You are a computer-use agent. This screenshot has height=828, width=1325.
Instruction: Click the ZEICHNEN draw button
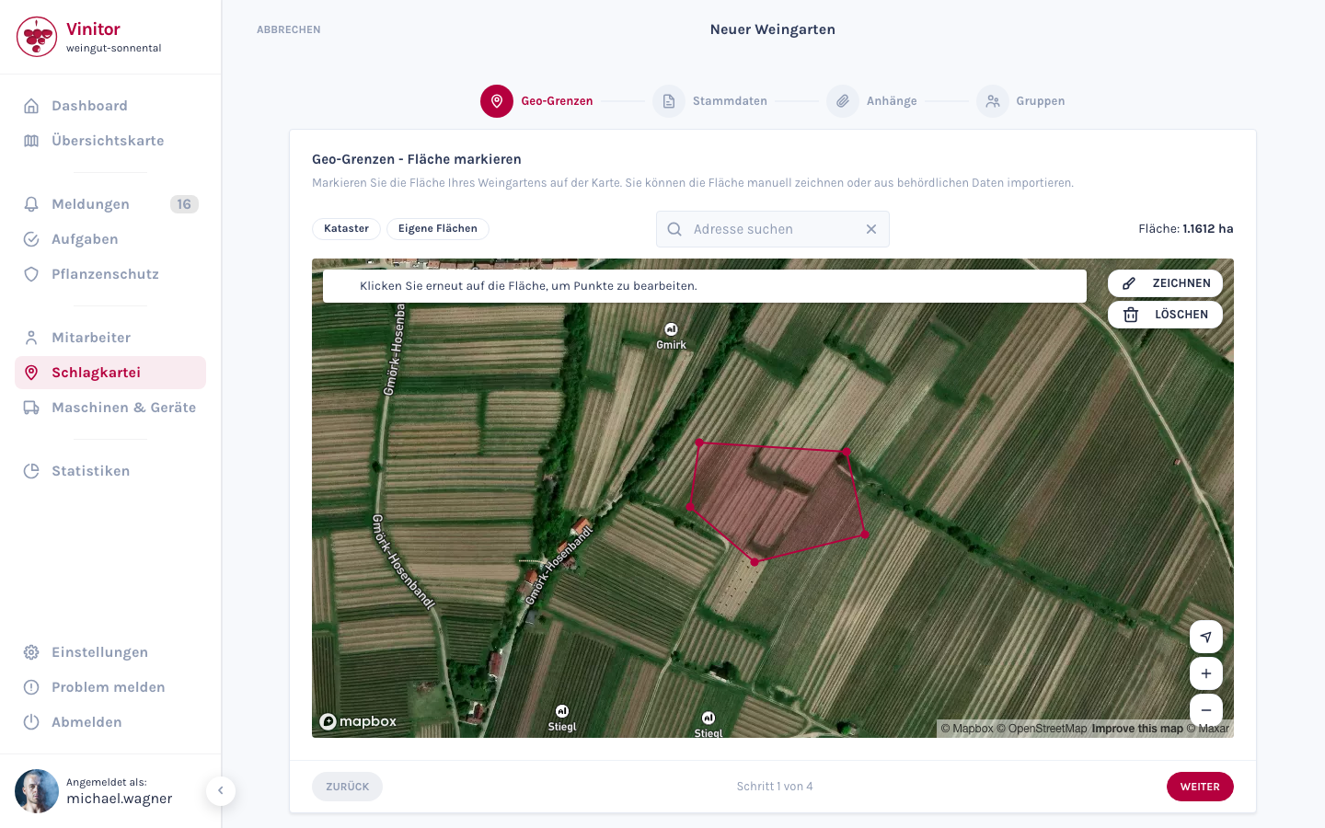click(x=1165, y=283)
